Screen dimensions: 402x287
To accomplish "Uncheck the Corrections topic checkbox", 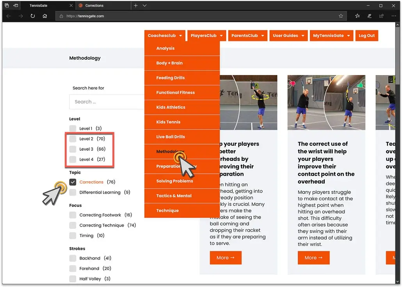I will tap(73, 182).
